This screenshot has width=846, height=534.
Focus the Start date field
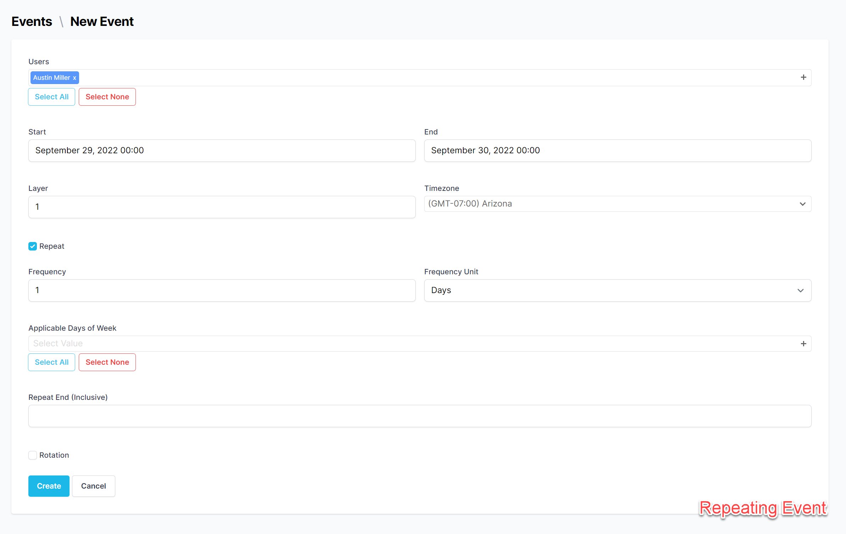tap(222, 150)
